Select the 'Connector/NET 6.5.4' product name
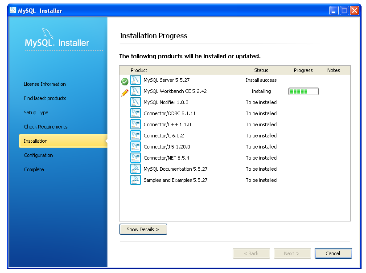Screen dimensions: 366x273 (166, 158)
